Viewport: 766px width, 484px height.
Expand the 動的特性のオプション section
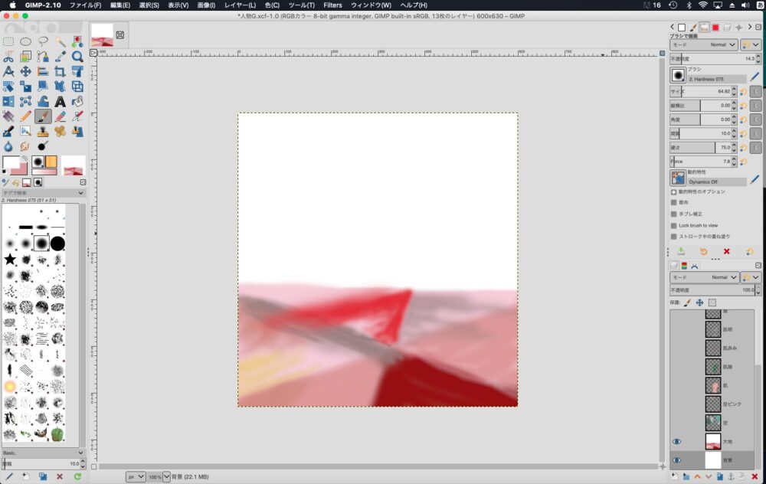(x=673, y=191)
